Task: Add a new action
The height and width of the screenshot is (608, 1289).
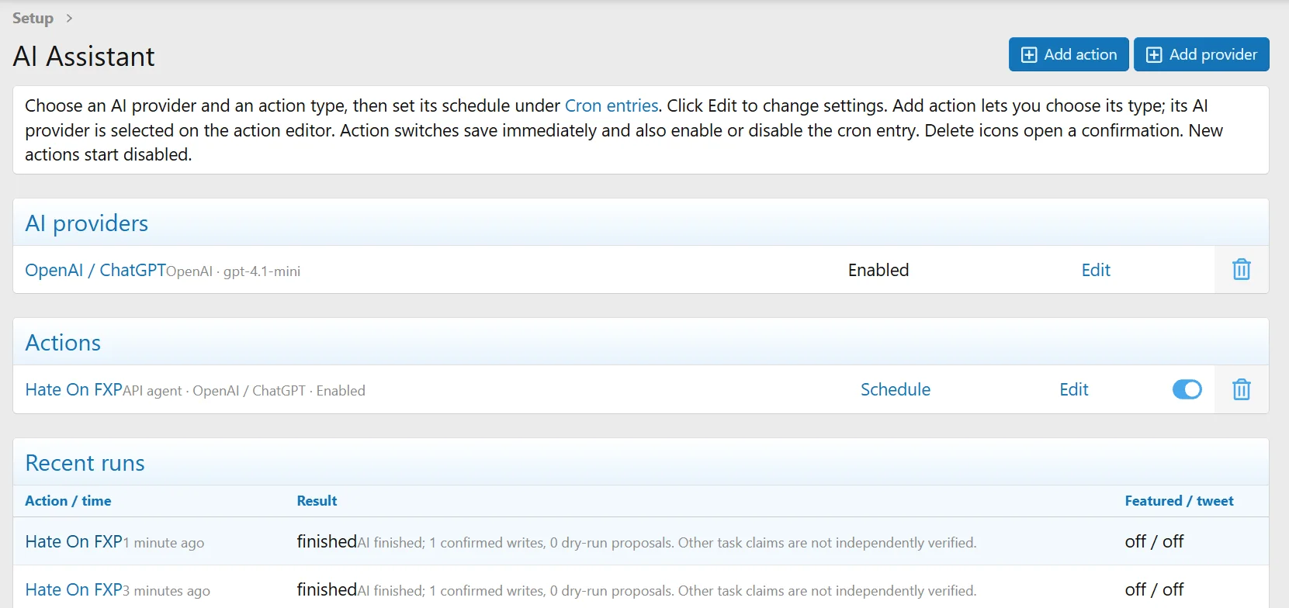Action: coord(1069,54)
